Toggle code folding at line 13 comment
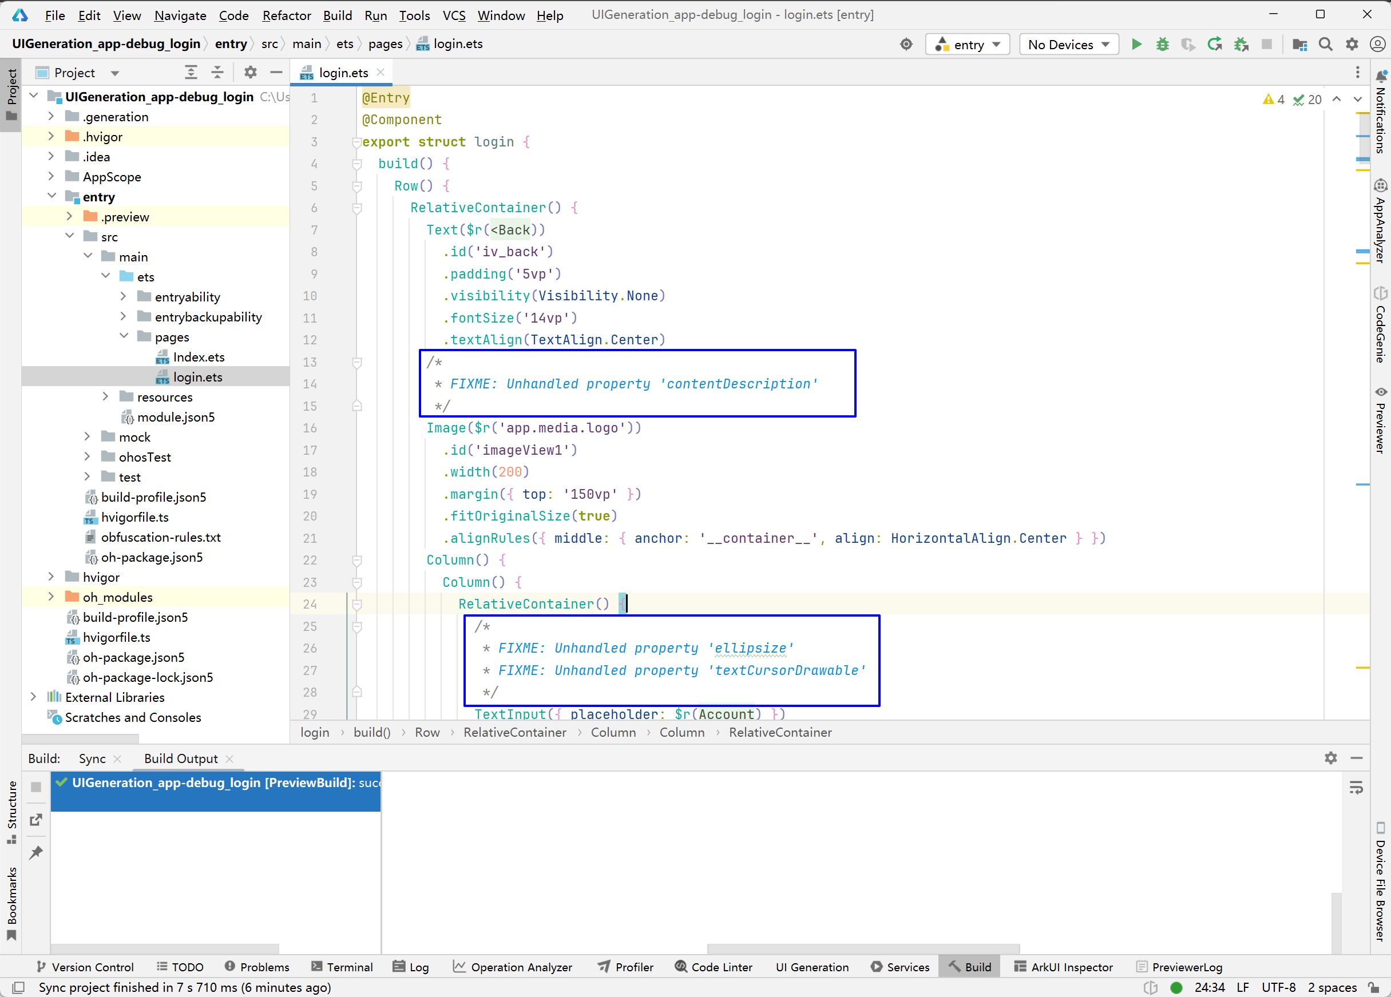The width and height of the screenshot is (1391, 997). (x=357, y=363)
